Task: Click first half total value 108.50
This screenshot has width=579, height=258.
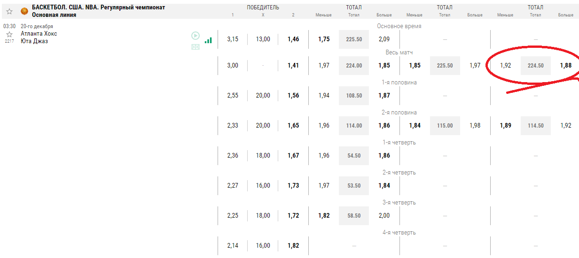Action: 354,96
